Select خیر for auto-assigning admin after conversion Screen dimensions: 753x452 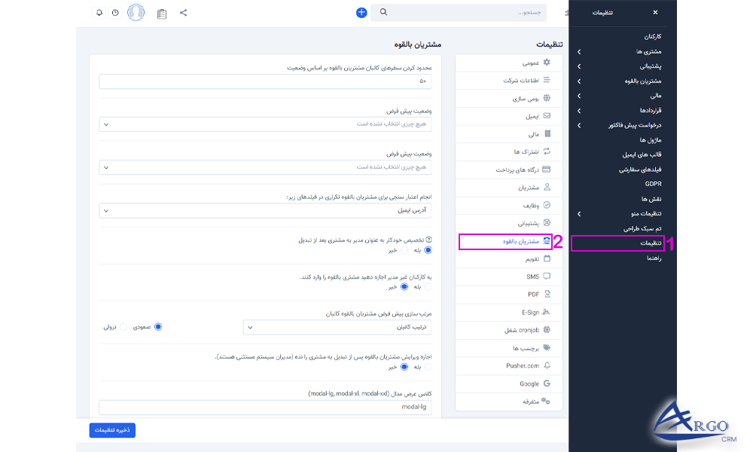(403, 250)
